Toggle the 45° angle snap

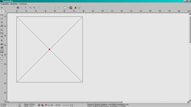pos(51,105)
